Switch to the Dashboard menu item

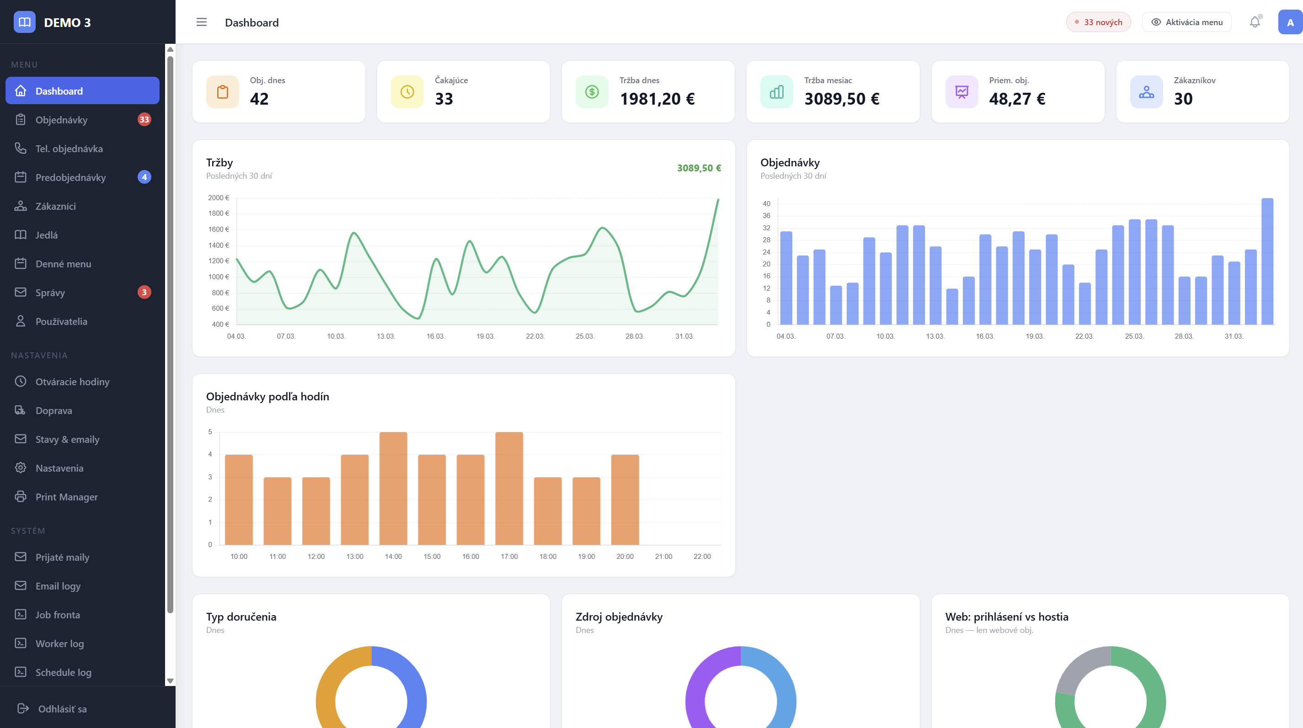coord(59,90)
